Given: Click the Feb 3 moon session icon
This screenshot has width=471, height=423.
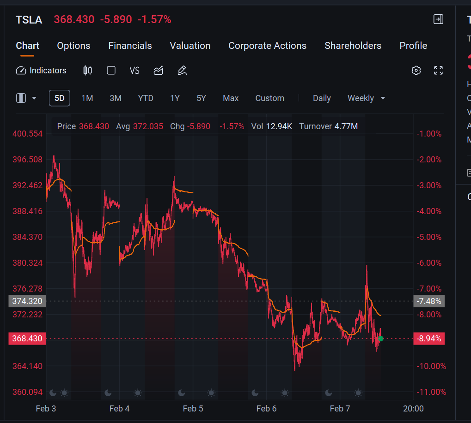Looking at the screenshot, I should click(53, 393).
